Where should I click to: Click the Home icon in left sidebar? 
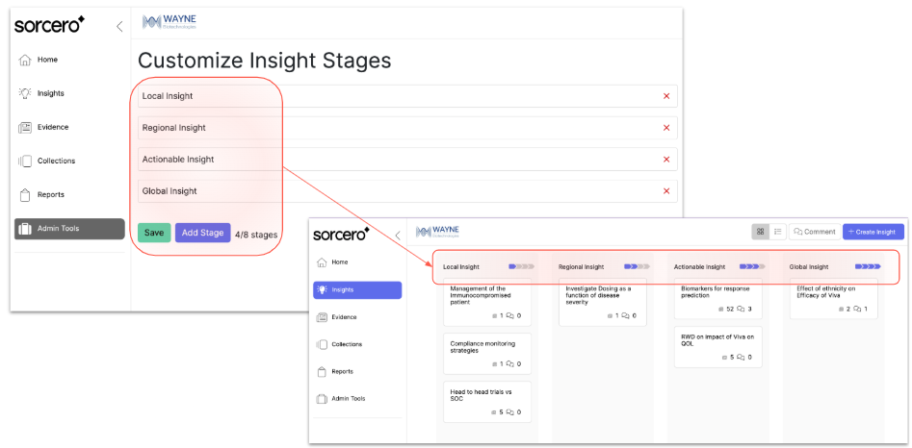pos(25,60)
